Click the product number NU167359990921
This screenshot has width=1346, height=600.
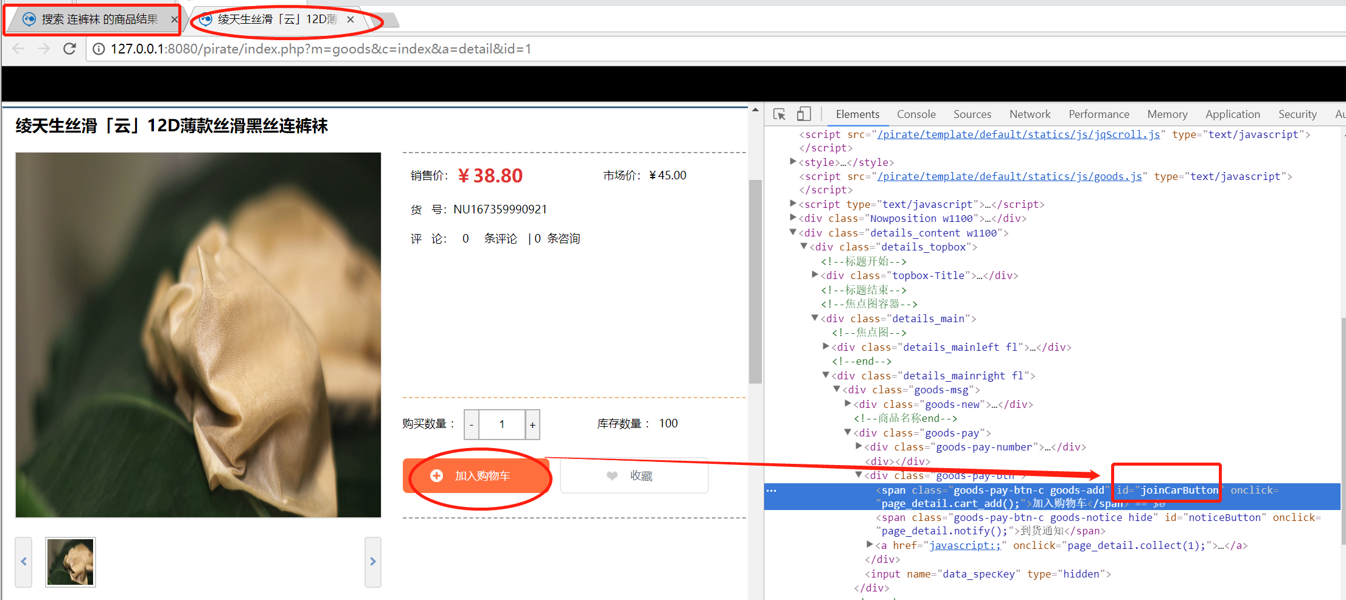coord(500,209)
